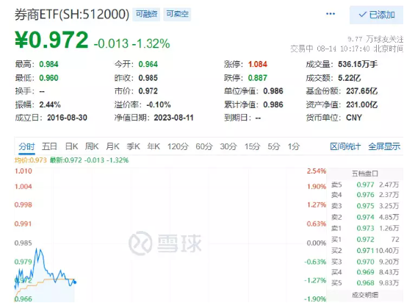Switch to the 日K chart tab
Image resolution: width=404 pixels, height=303 pixels.
coord(71,146)
